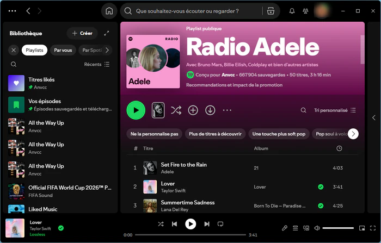Viewport: 381px width, 243px height.
Task: Expand the collapsed right side panel
Action: tap(374, 118)
